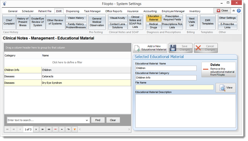Screen dimensions: 248x141
Task: Open the orange filter funnel button
Action: click(75, 129)
